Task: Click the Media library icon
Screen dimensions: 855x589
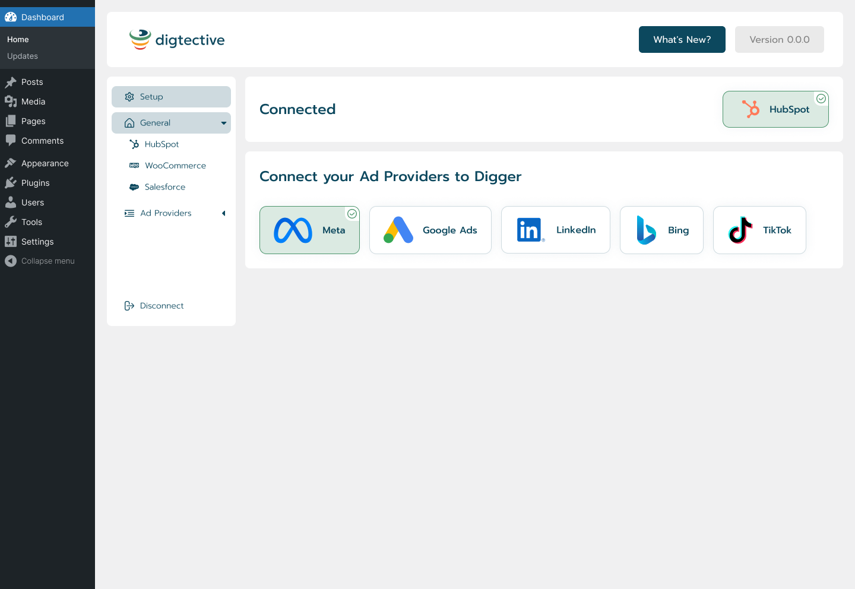Action: tap(11, 102)
